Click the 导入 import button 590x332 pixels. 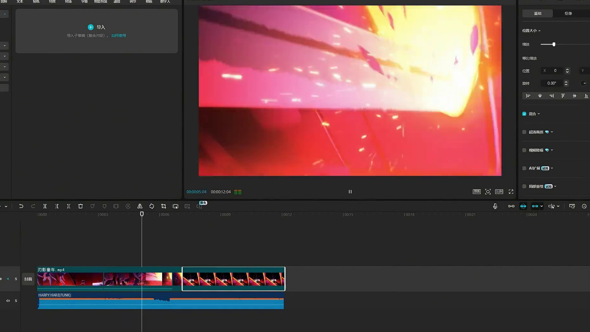coord(97,27)
